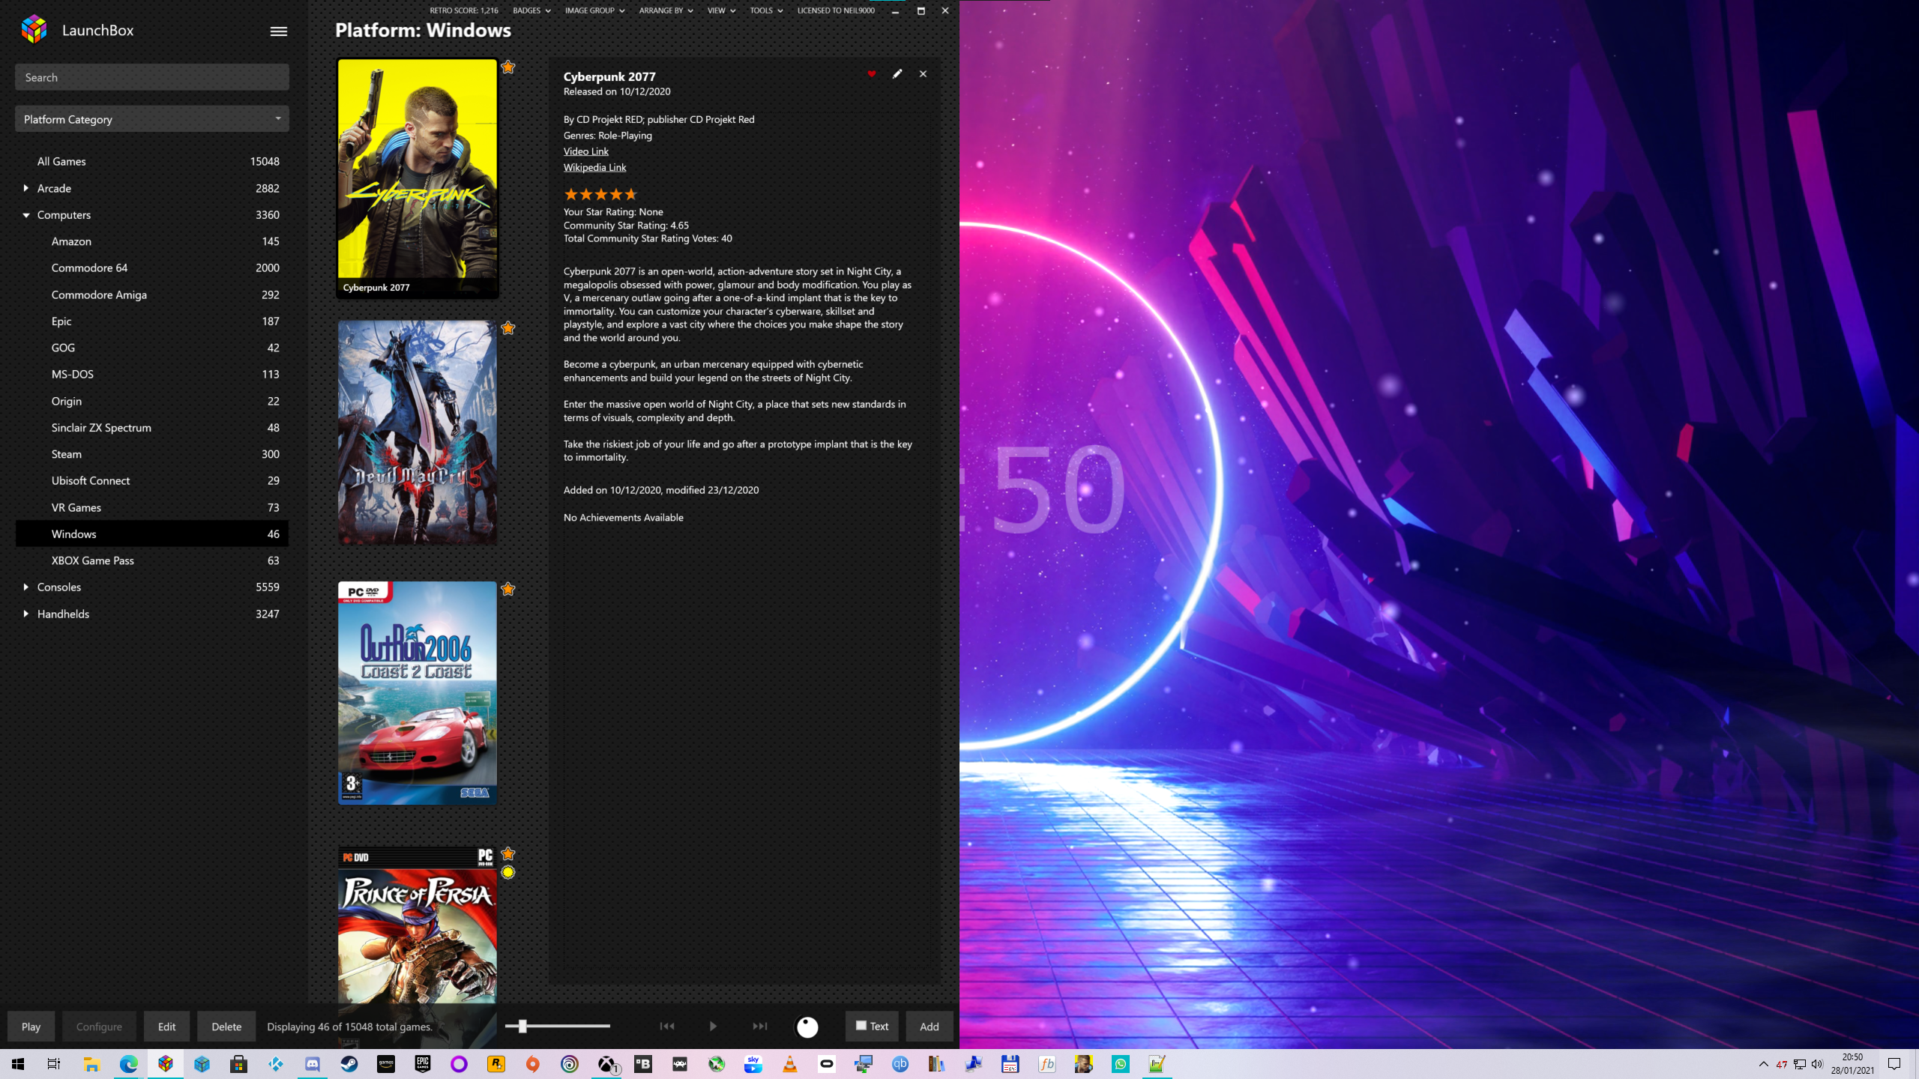Click the star badge beside OutRun 2006 cover

(508, 589)
